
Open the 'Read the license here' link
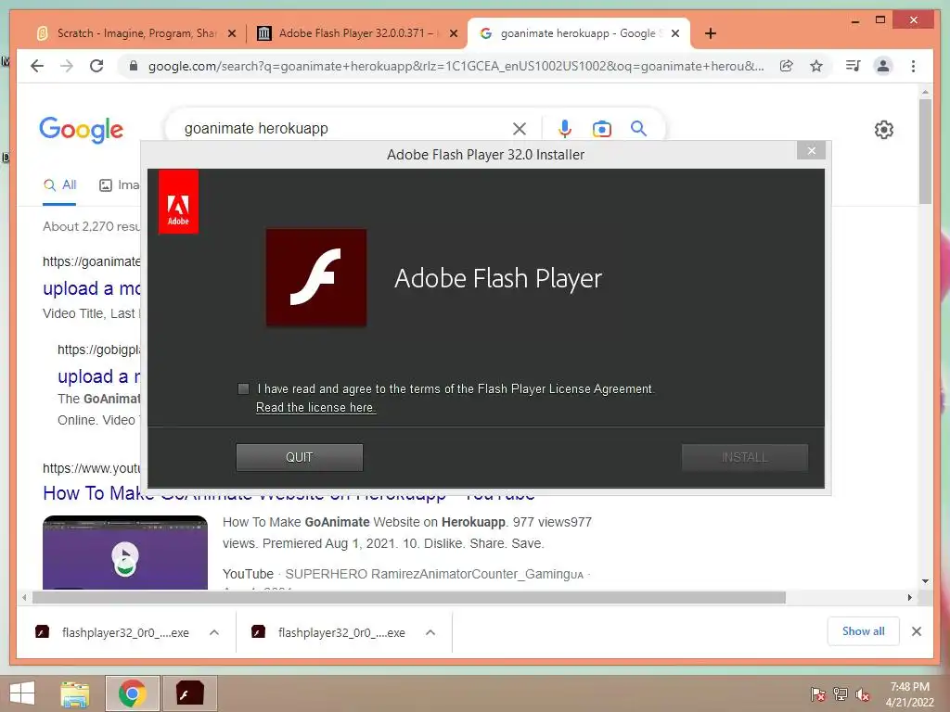pyautogui.click(x=315, y=408)
